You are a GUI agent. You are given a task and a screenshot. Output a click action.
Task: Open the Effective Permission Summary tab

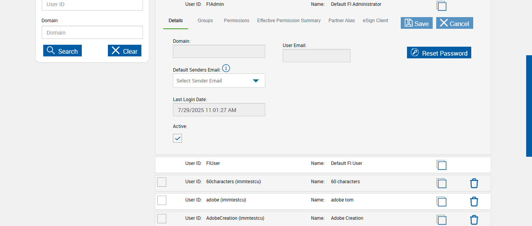tap(289, 21)
